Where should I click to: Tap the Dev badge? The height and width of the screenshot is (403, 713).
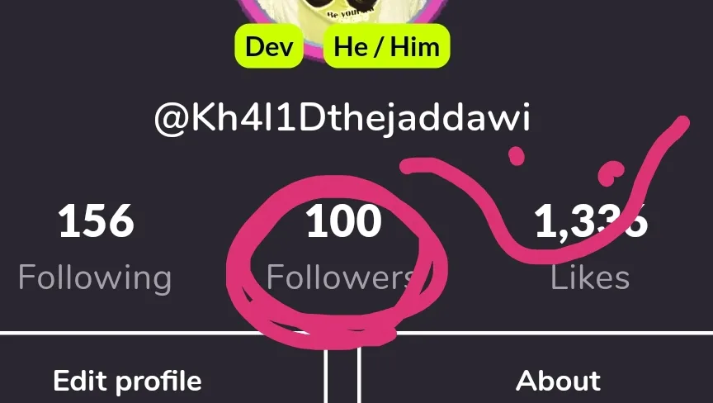point(269,46)
